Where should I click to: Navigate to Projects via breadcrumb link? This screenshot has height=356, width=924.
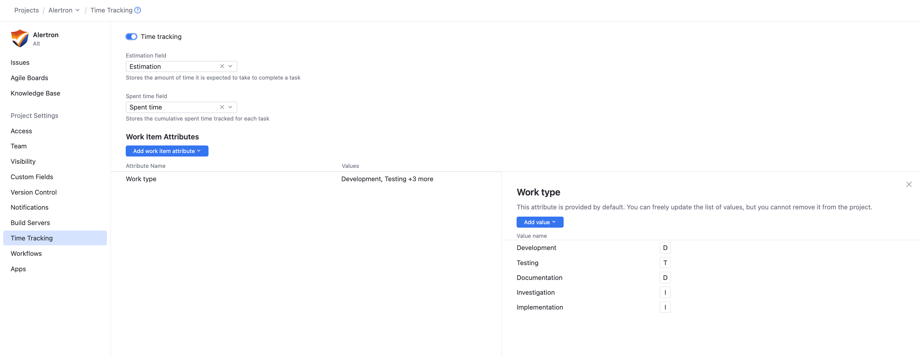point(26,10)
